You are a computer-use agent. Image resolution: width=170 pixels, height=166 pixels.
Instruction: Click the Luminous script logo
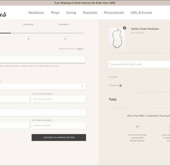coord(3,14)
